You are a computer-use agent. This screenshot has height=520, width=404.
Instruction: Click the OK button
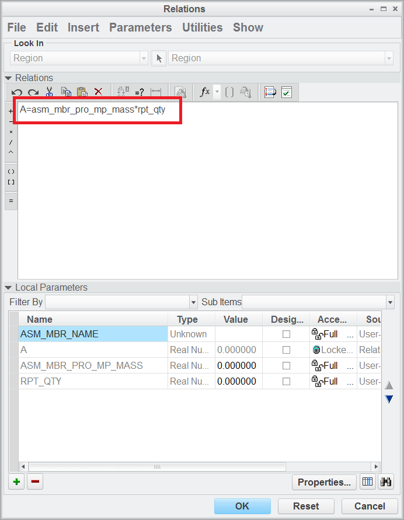pos(242,506)
